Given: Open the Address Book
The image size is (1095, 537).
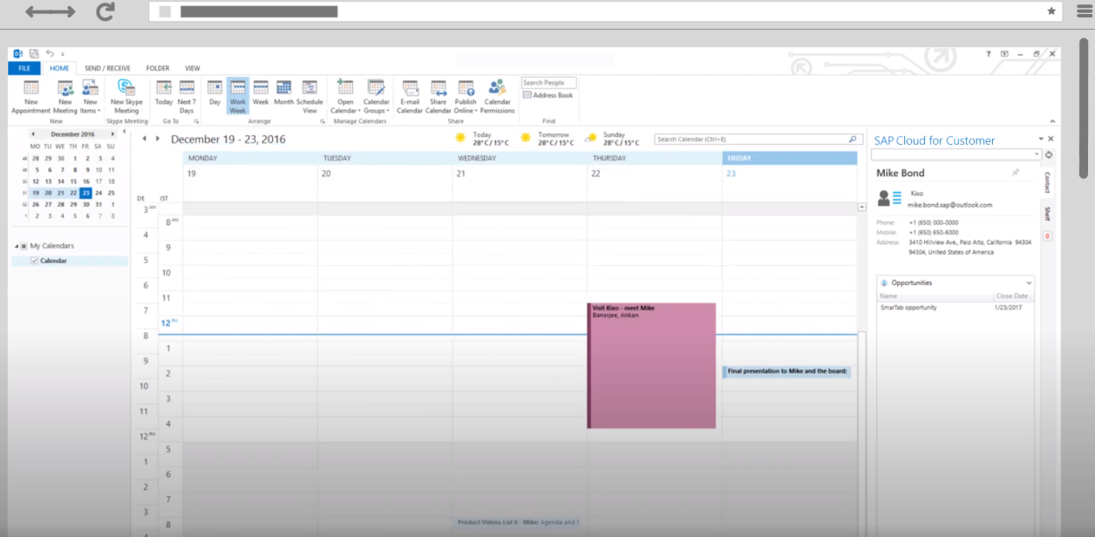Looking at the screenshot, I should [x=548, y=95].
